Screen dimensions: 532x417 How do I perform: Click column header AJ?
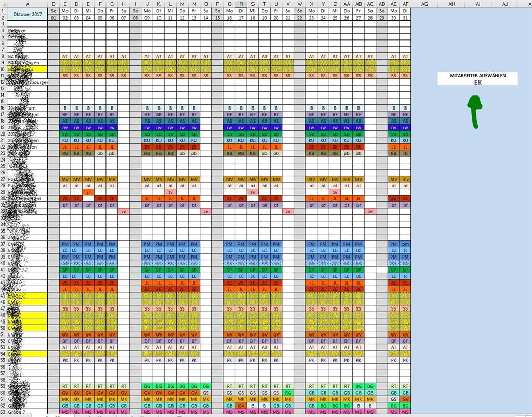pyautogui.click(x=505, y=4)
